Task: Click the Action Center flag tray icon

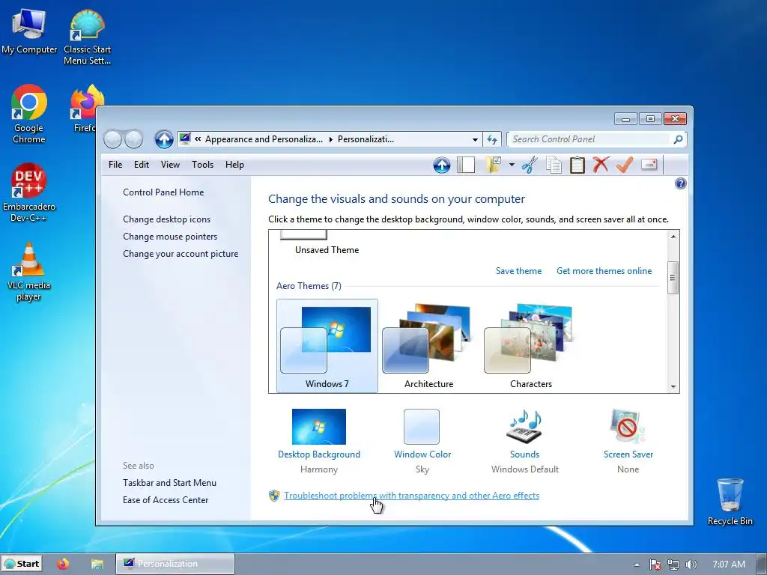Action: point(655,565)
